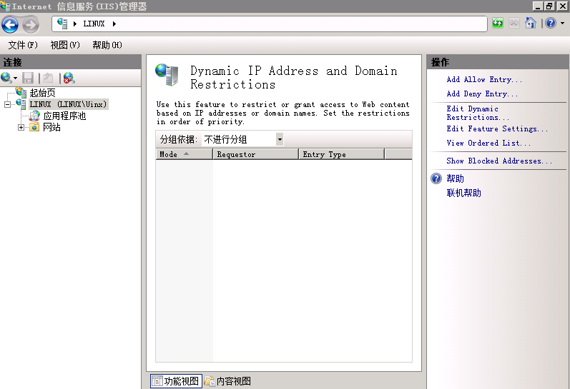
Task: Expand the 网站 node
Action: 21,127
